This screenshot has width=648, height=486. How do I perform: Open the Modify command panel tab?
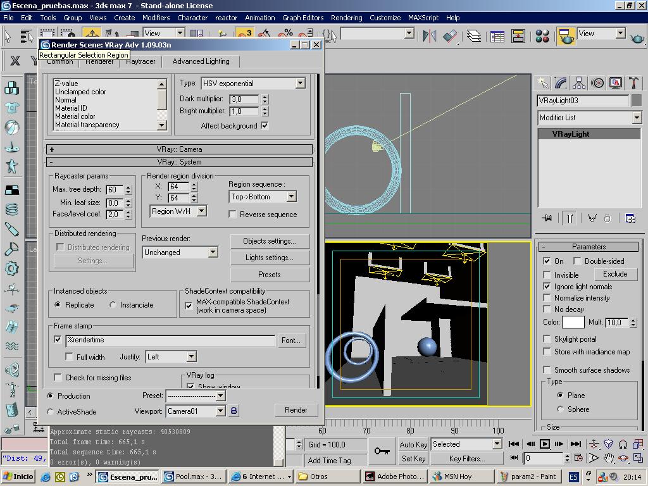561,83
